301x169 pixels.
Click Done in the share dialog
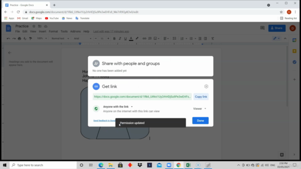coord(200,121)
